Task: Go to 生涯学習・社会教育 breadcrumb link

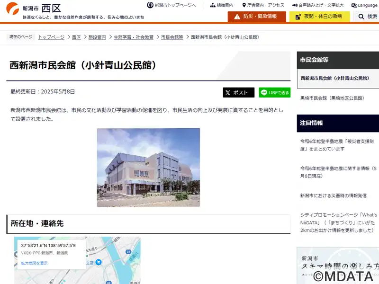Action: coord(134,37)
